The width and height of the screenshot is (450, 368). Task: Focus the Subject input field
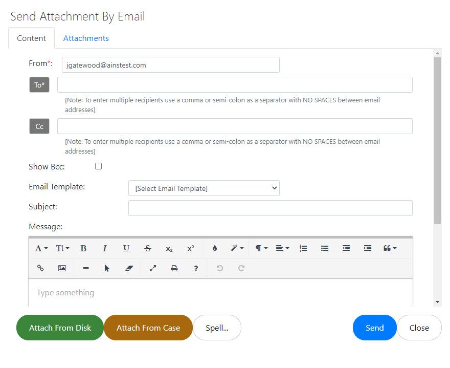[x=271, y=208]
